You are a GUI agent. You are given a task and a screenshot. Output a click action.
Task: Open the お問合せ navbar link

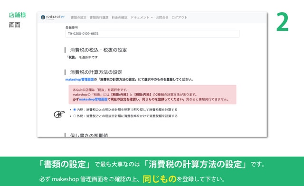pyautogui.click(x=162, y=18)
